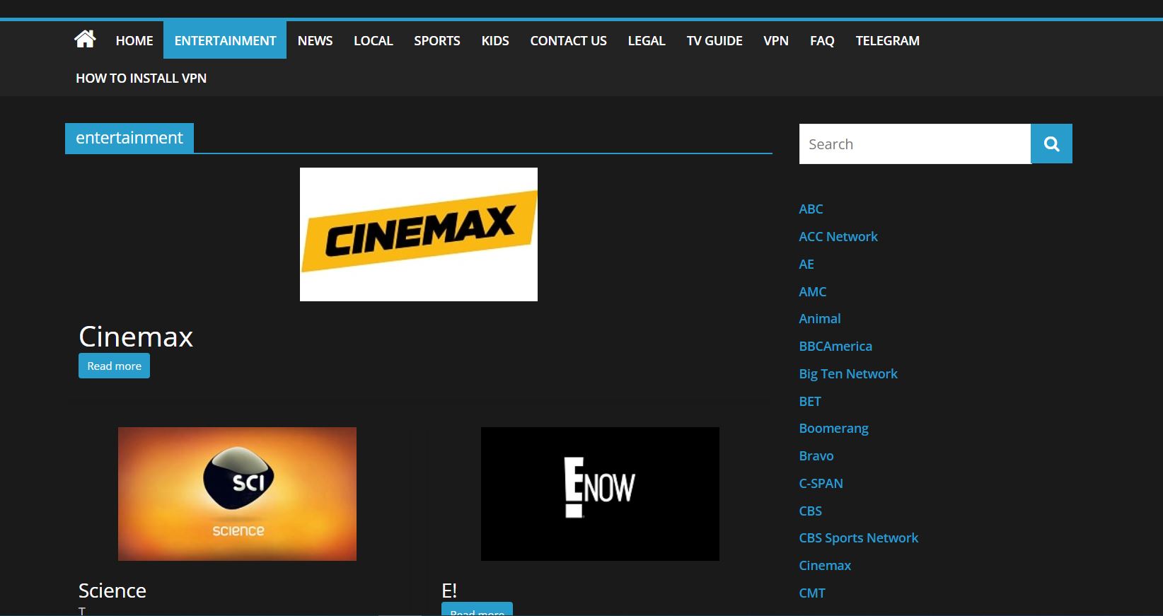The image size is (1163, 616).
Task: Open Animal sidebar link
Action: point(820,318)
